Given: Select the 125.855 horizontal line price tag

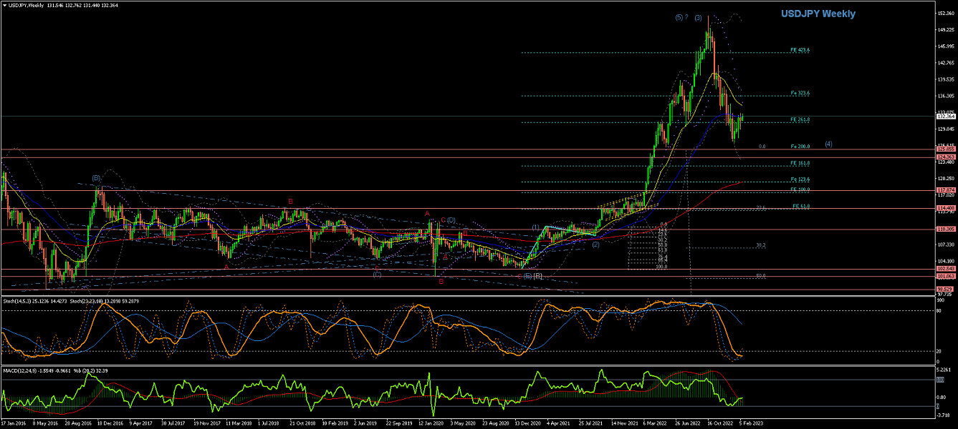Looking at the screenshot, I should point(945,149).
